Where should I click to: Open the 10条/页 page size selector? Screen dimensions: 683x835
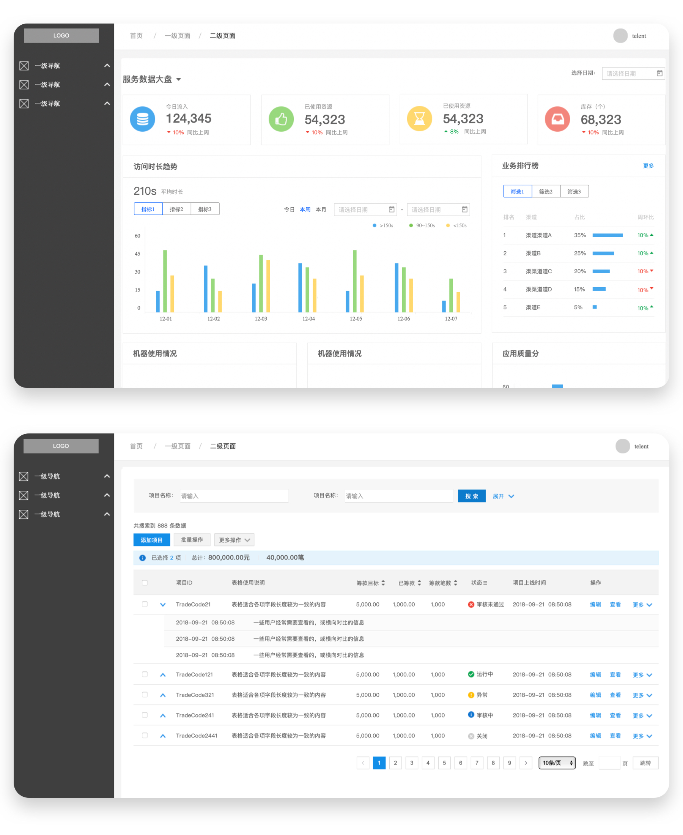pos(557,763)
